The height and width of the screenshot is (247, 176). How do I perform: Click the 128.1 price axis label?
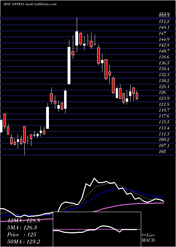pos(164,87)
